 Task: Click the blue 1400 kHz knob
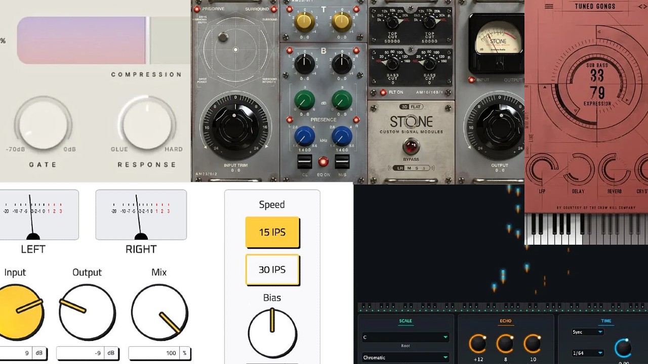(305, 135)
